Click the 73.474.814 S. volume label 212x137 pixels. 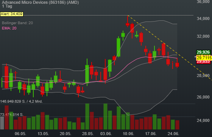coord(12,115)
